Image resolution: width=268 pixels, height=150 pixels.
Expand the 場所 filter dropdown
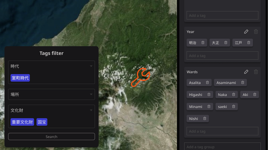pos(91,94)
